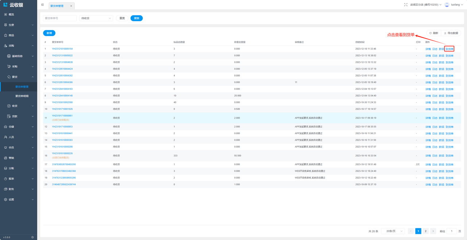Viewport: 467px width, 240px height.
Task: Open the 待收货 status dropdown filter
Action: [96, 18]
